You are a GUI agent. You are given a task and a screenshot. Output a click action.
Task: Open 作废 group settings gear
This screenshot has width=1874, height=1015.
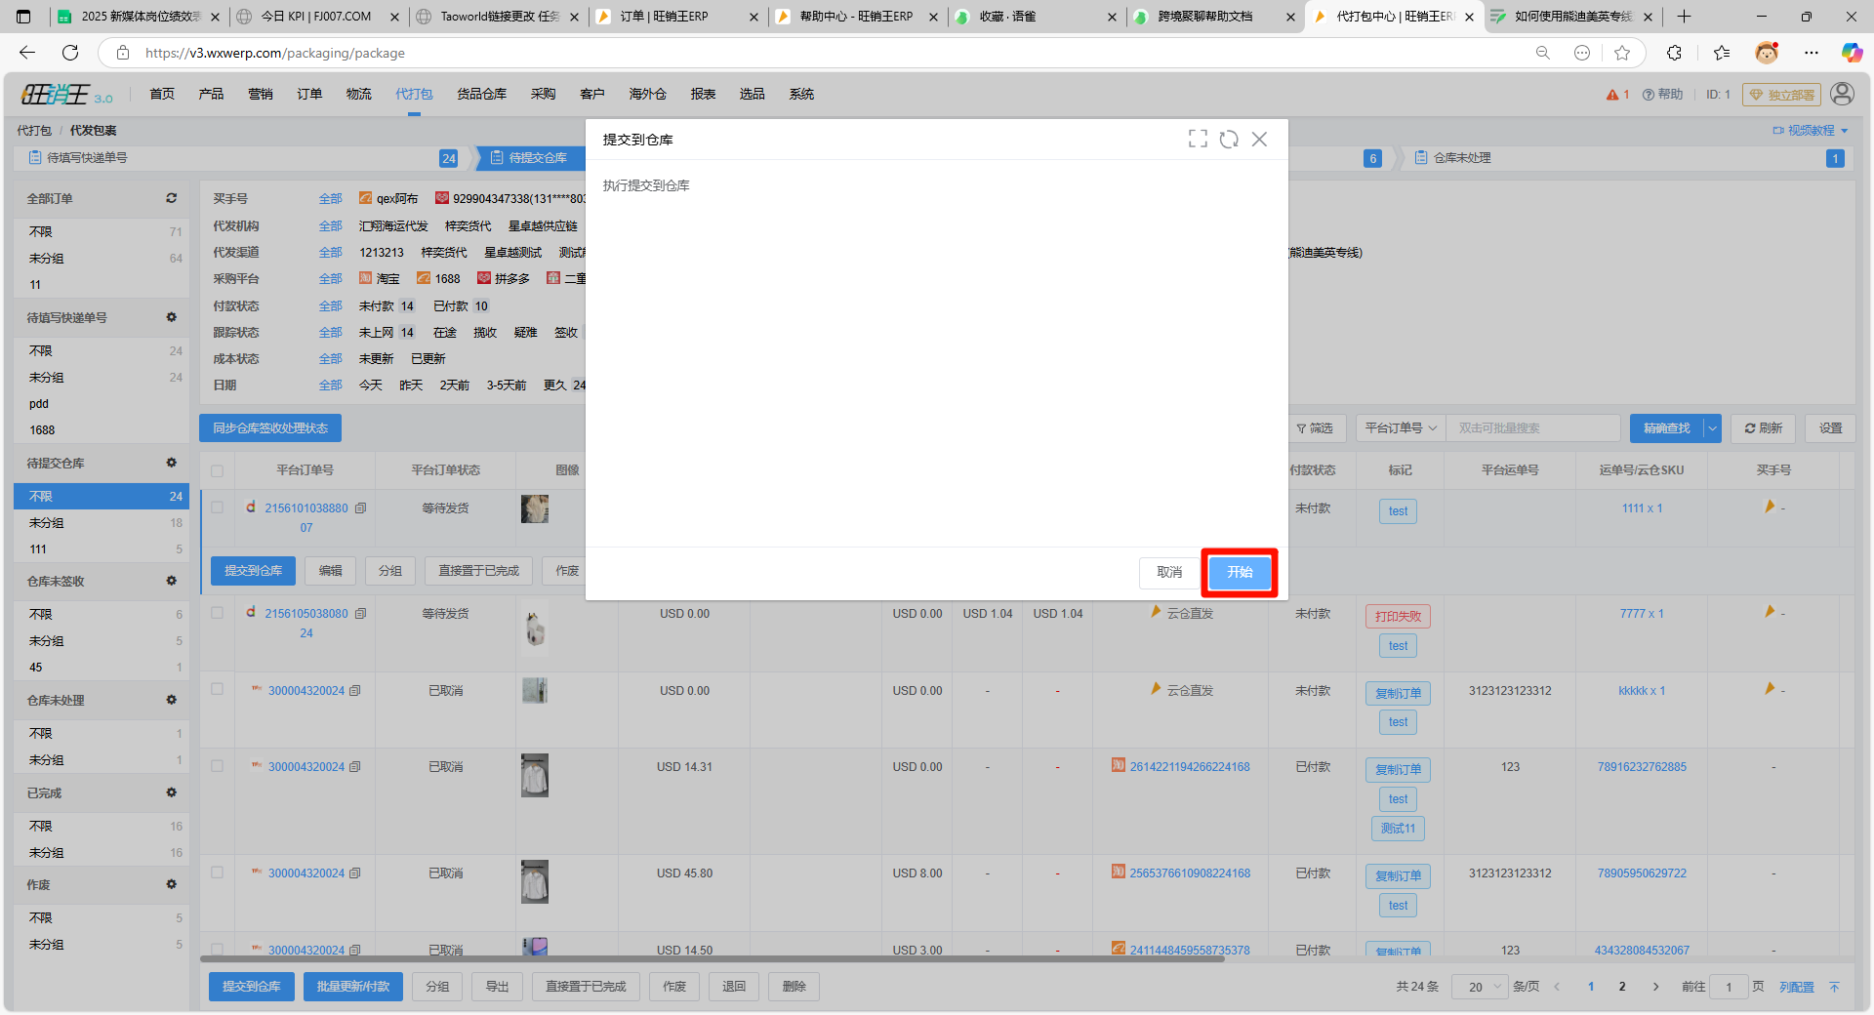[171, 884]
